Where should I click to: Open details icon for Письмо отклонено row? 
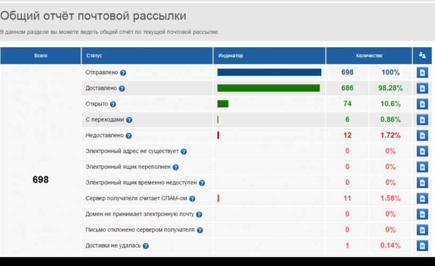(x=422, y=230)
